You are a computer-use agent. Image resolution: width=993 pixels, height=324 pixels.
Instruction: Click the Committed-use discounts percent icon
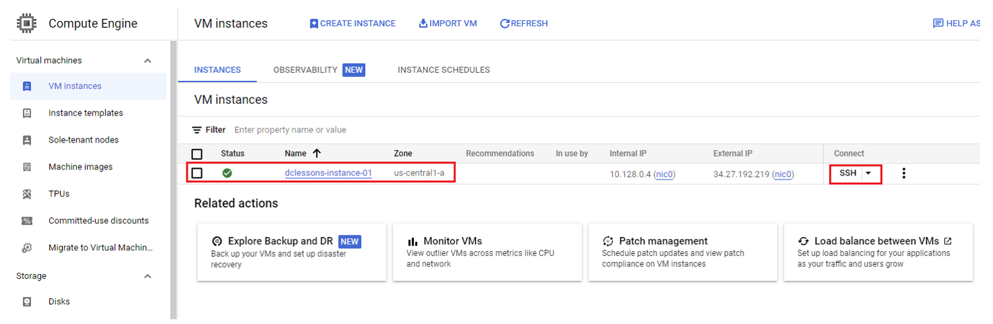[x=27, y=221]
